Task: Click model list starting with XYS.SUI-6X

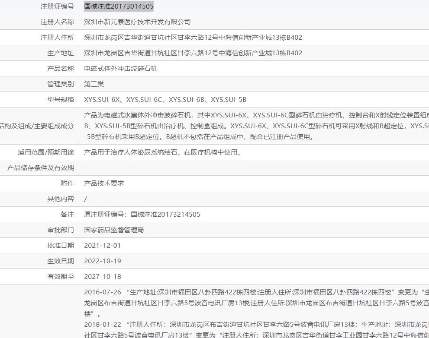Action: click(x=165, y=100)
